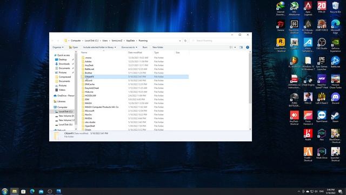This screenshot has height=195, width=346.
Task: Select the discord folder row
Action: 135,81
